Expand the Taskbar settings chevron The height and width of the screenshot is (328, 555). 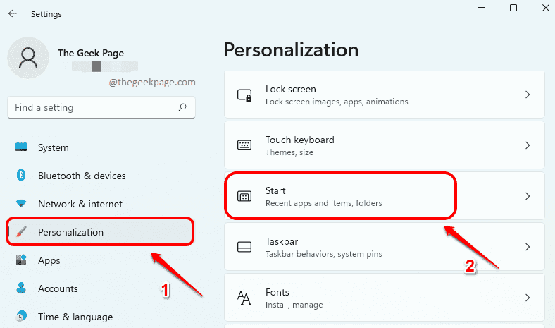click(x=528, y=247)
